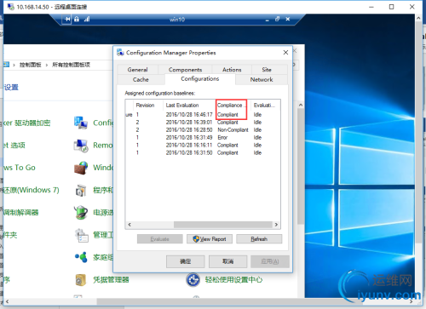Select the baseline evaluated at 16:16:11
The height and width of the screenshot is (309, 426).
click(x=203, y=146)
